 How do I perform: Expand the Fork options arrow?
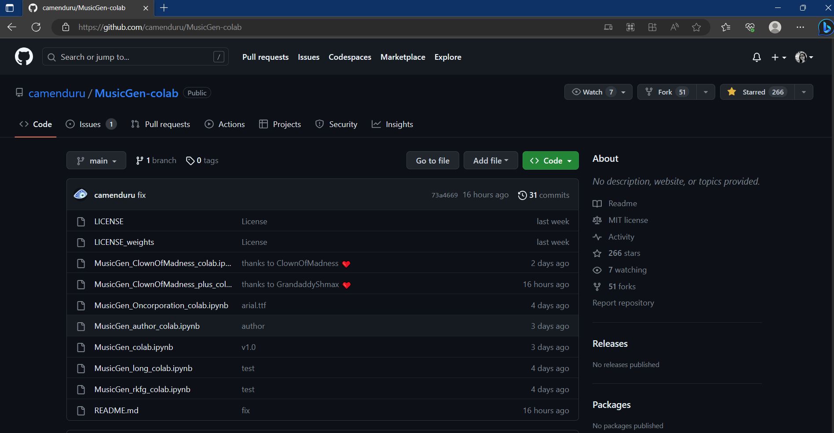706,92
